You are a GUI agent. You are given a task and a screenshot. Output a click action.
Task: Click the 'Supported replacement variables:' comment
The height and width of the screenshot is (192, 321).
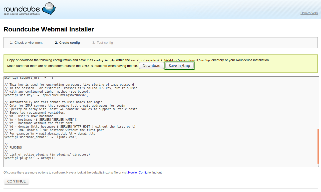click(35, 113)
